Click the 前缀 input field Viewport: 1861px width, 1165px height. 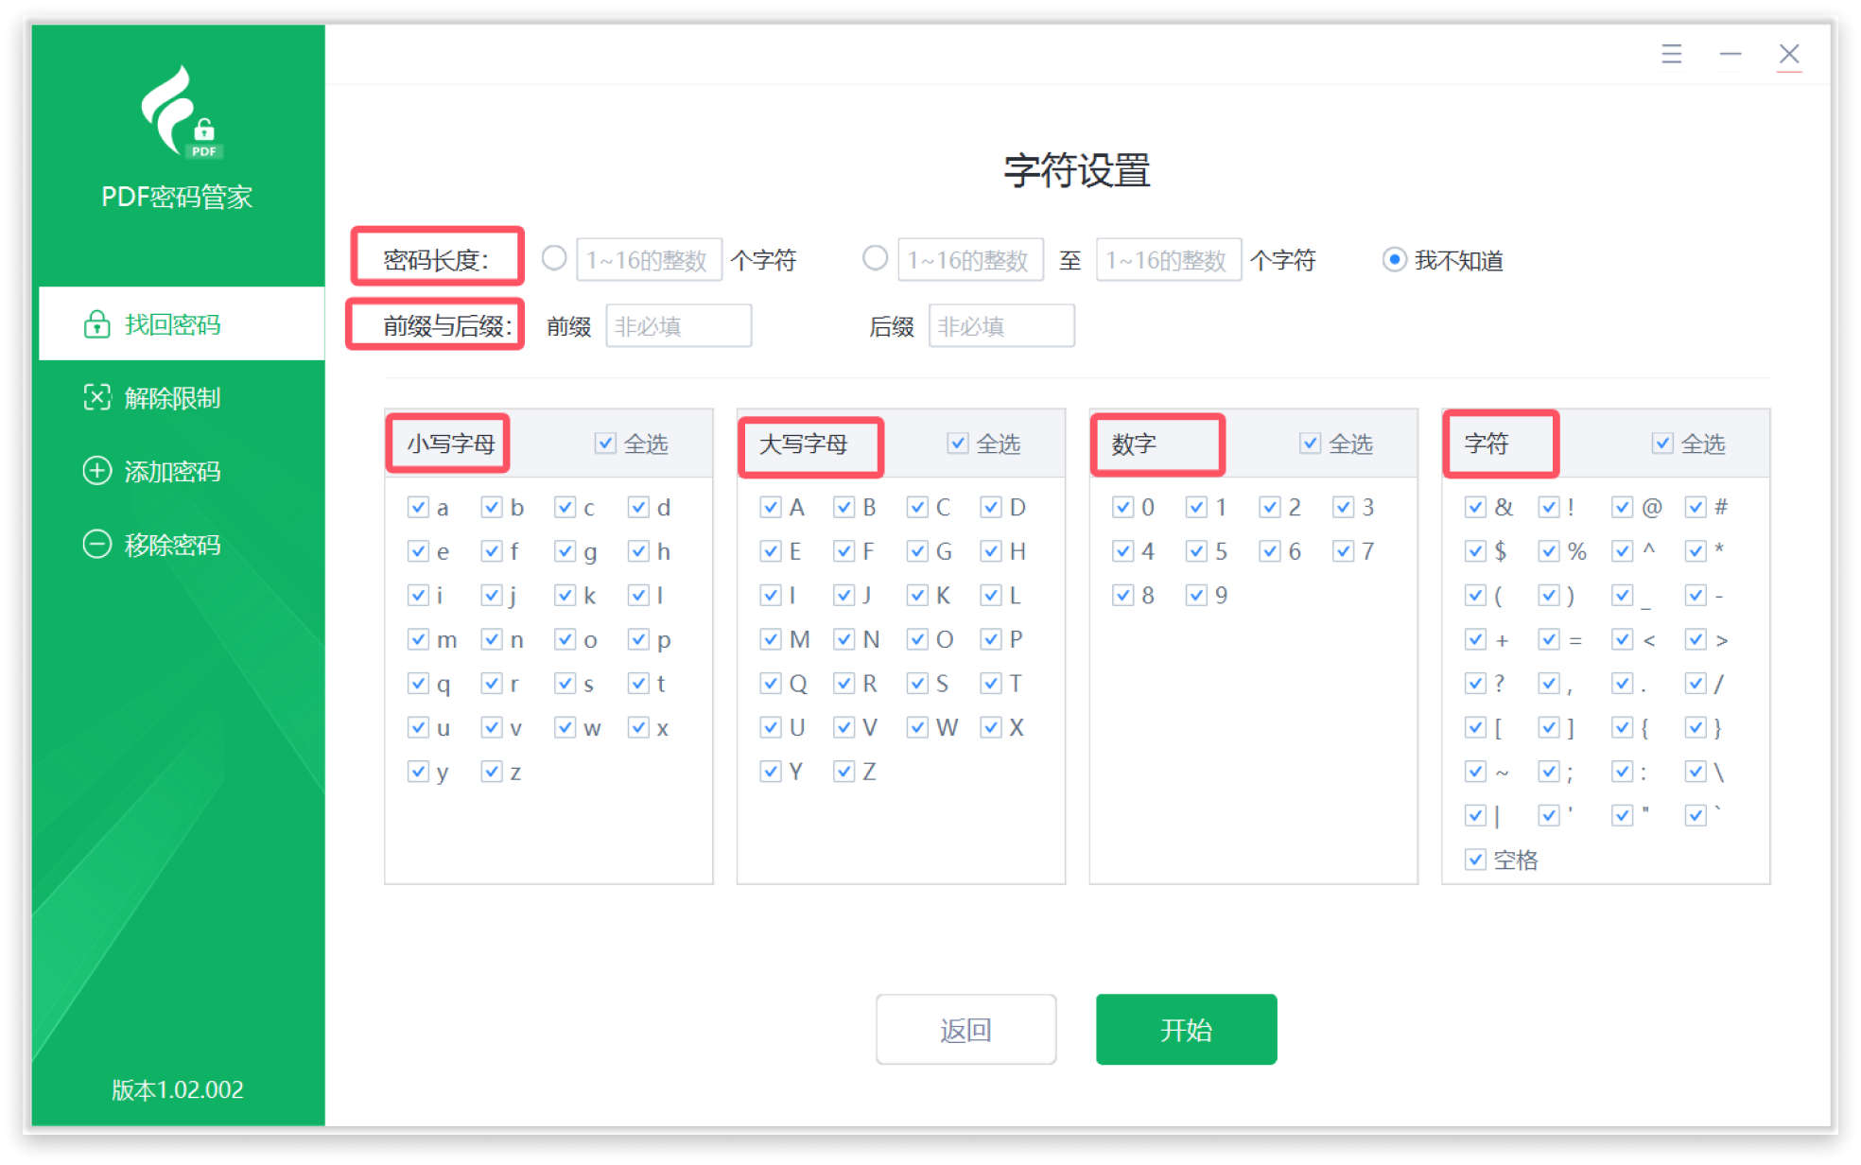click(x=679, y=325)
